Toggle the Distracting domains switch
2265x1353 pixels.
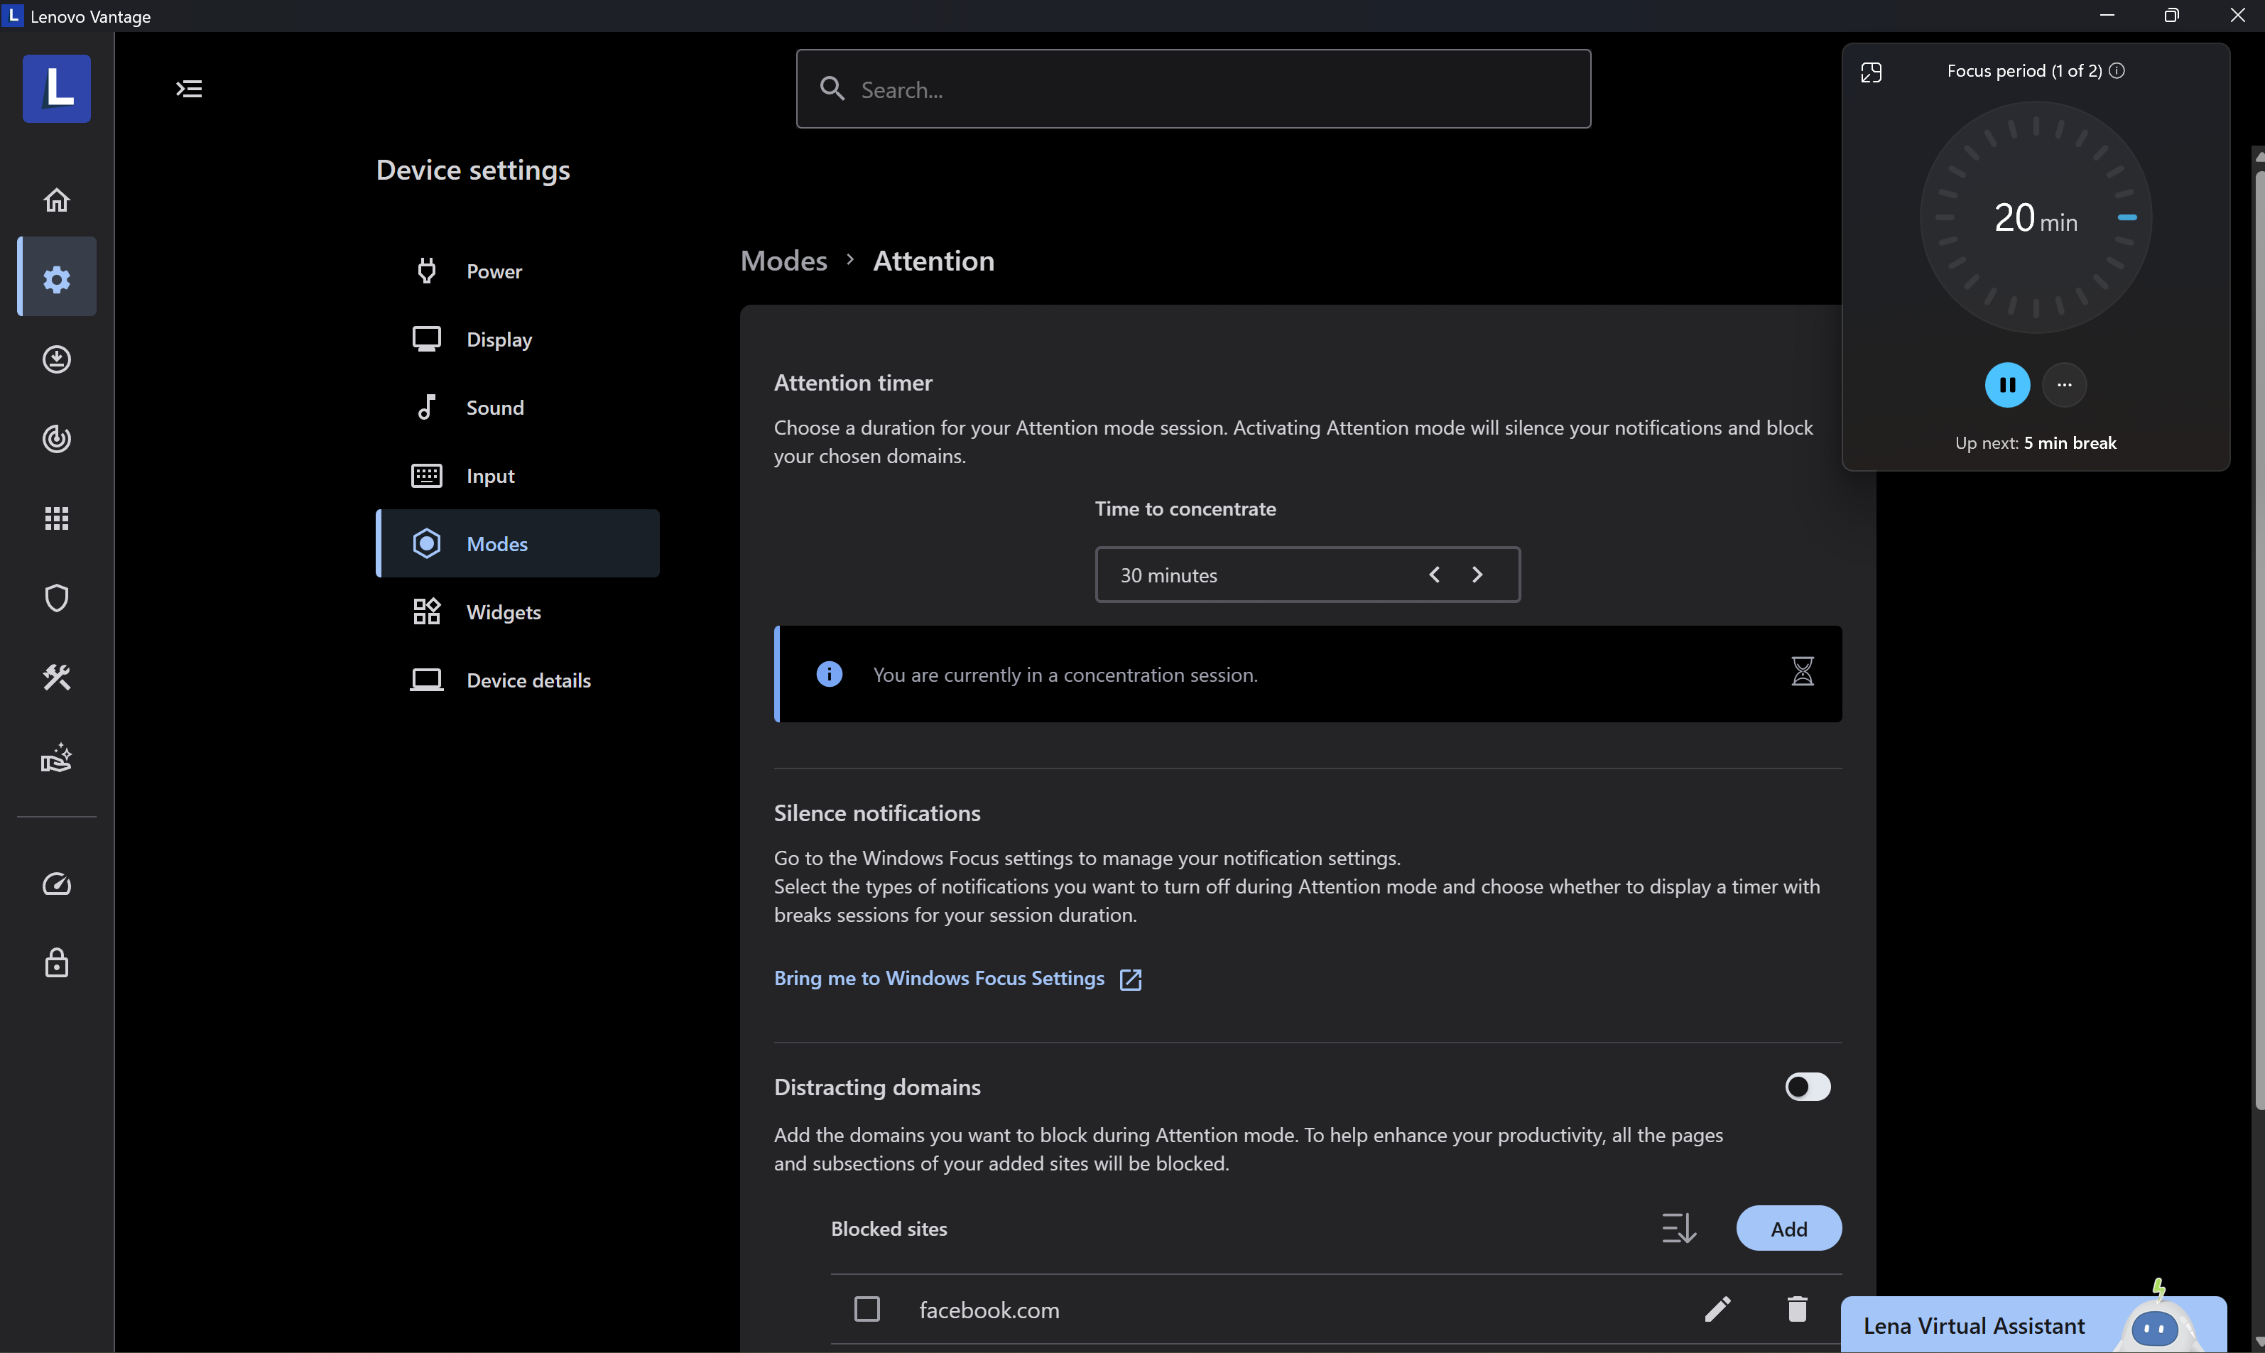(1807, 1087)
